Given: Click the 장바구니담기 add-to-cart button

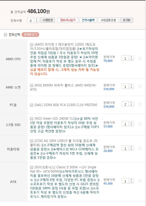Looking at the screenshot, I should 68,20.
